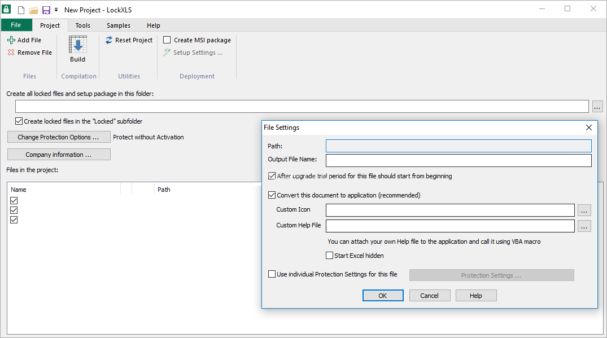Open the Help ribbon tab
The width and height of the screenshot is (607, 338).
coord(153,25)
